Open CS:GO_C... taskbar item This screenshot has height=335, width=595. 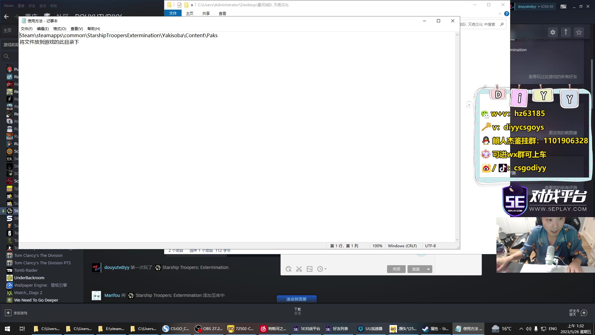(176, 329)
